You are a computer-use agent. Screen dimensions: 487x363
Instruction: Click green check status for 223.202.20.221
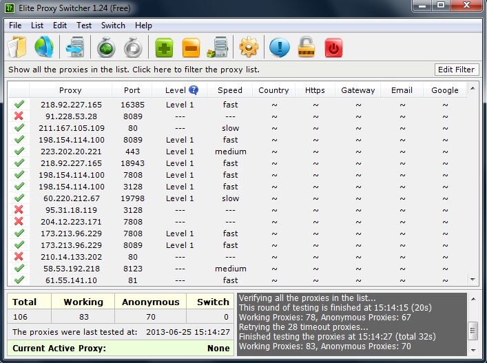point(19,151)
